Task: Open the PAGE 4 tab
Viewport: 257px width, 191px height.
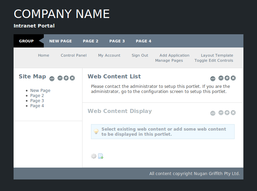Action: (x=144, y=41)
